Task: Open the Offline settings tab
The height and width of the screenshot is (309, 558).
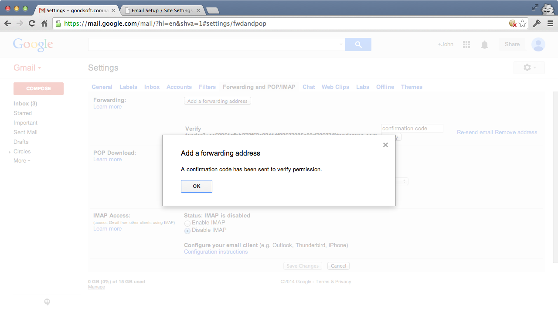Action: tap(385, 87)
